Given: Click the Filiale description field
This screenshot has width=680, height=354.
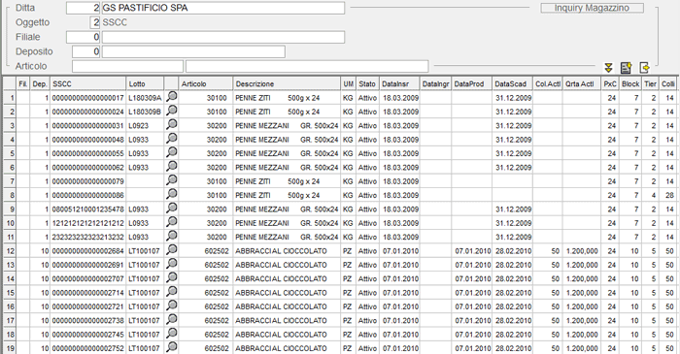Looking at the screenshot, I should click(x=222, y=37).
